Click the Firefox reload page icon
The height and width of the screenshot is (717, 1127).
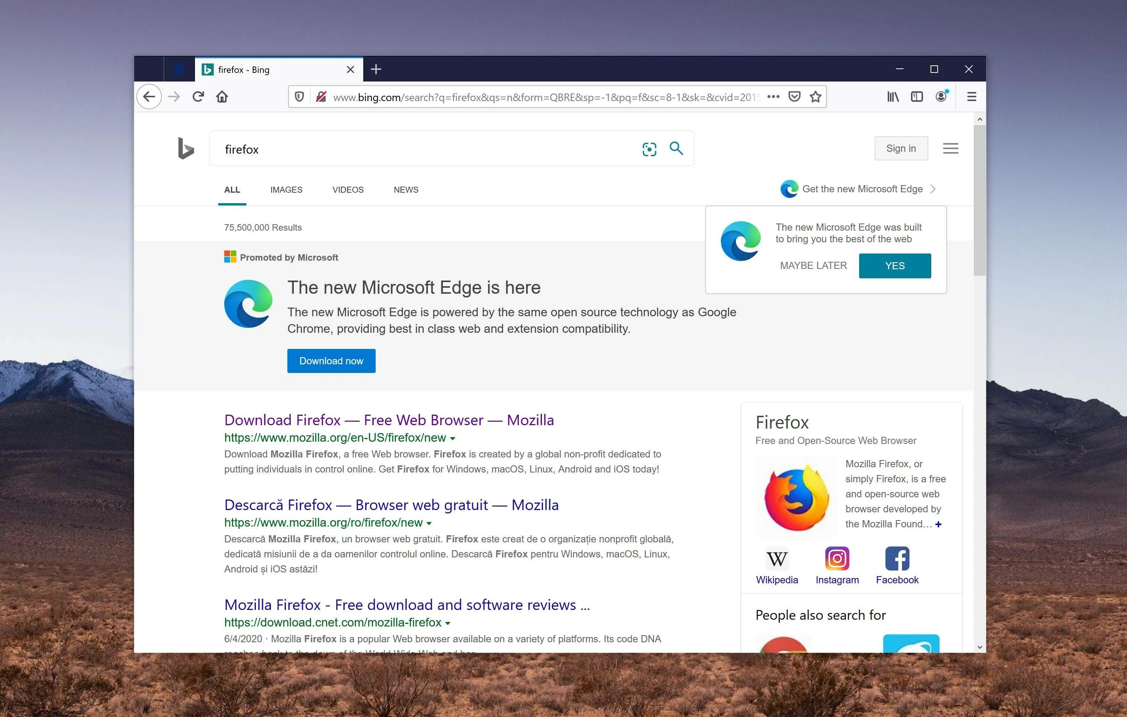point(198,97)
